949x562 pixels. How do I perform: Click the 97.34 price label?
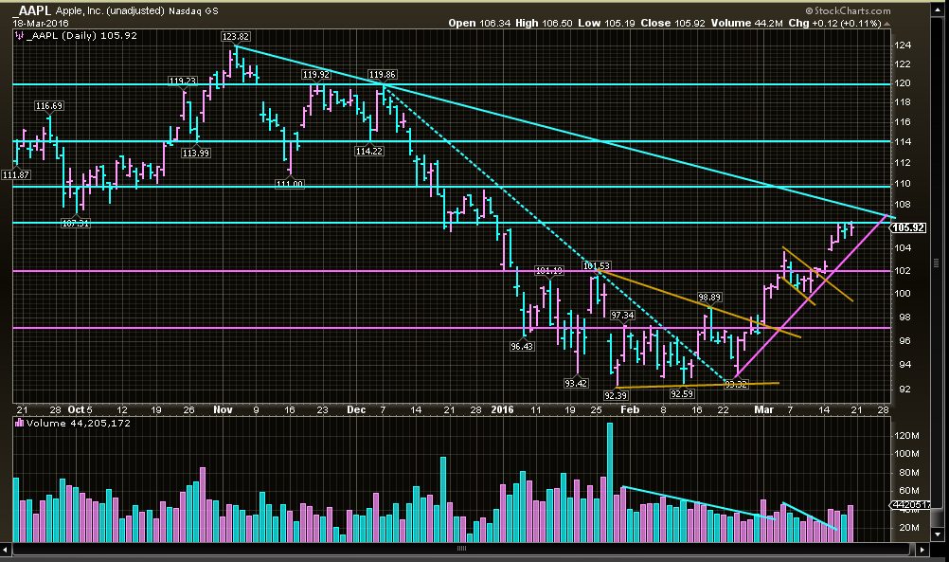[x=622, y=315]
